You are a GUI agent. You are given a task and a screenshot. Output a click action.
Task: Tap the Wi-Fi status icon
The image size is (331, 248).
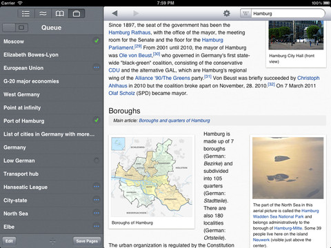20,3
